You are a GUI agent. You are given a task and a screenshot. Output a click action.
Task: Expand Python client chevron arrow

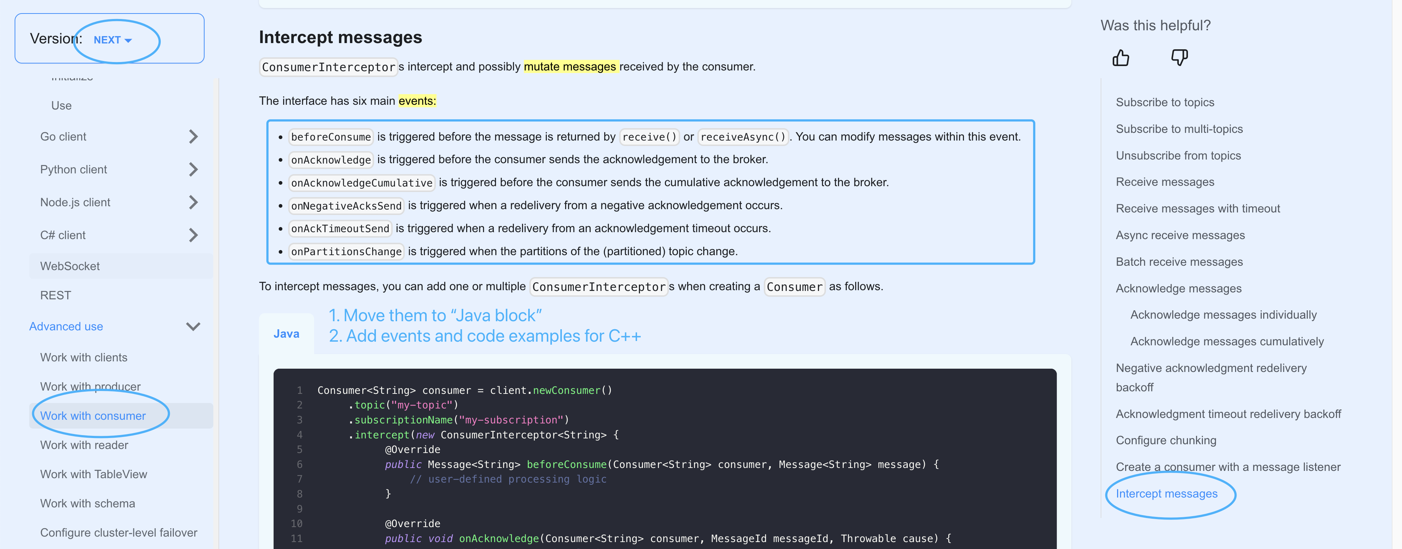tap(193, 169)
